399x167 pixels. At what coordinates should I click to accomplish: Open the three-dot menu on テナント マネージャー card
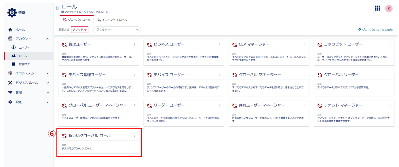(390, 105)
